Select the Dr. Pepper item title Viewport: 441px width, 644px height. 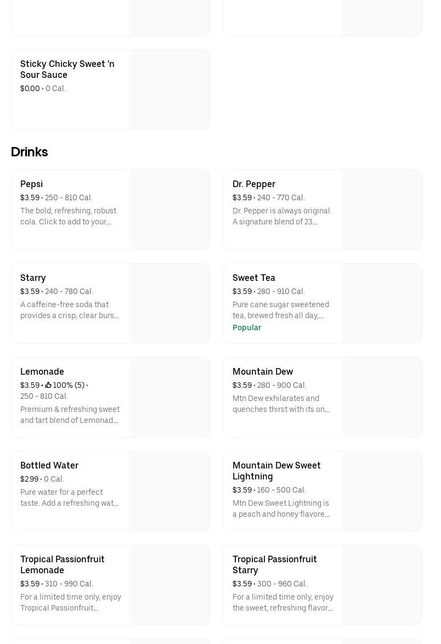(x=254, y=184)
